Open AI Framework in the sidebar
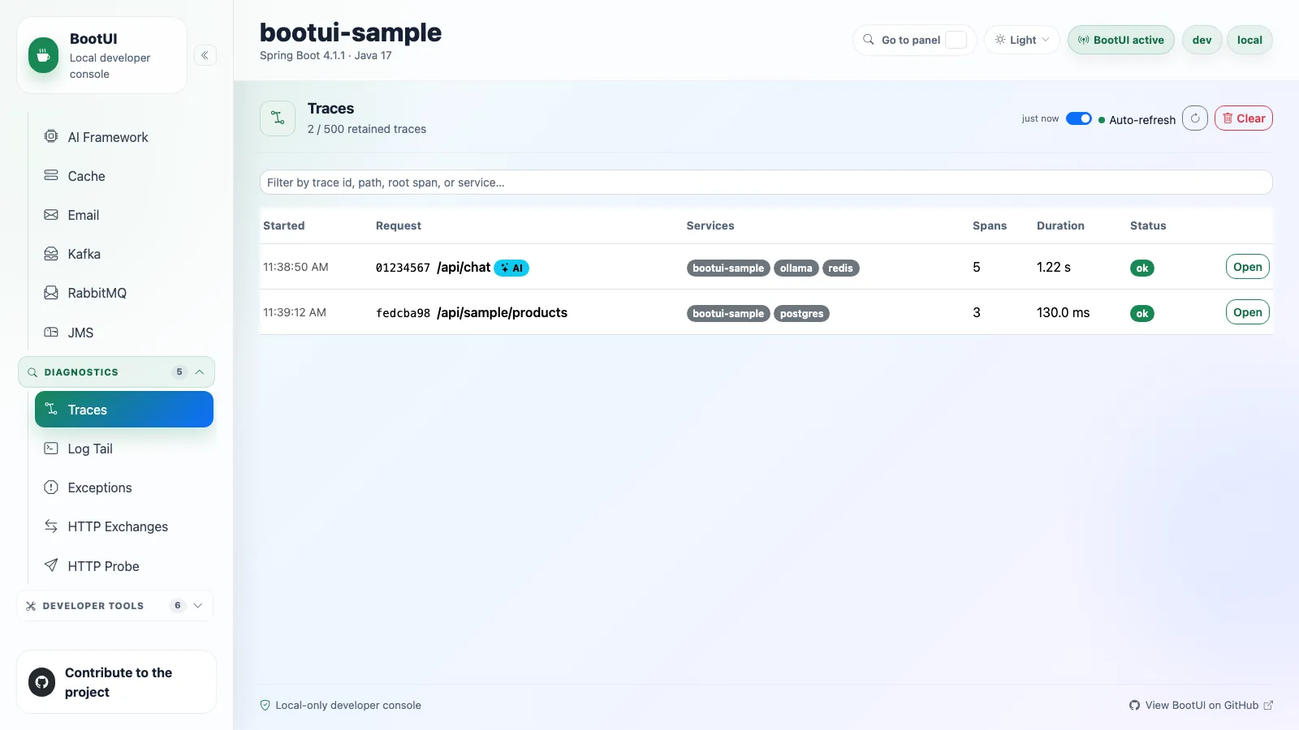1299x730 pixels. click(123, 137)
